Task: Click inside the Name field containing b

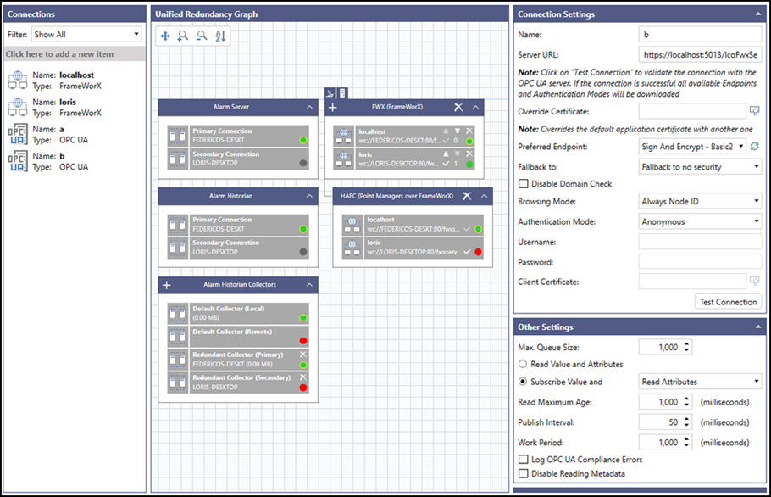Action: click(699, 35)
